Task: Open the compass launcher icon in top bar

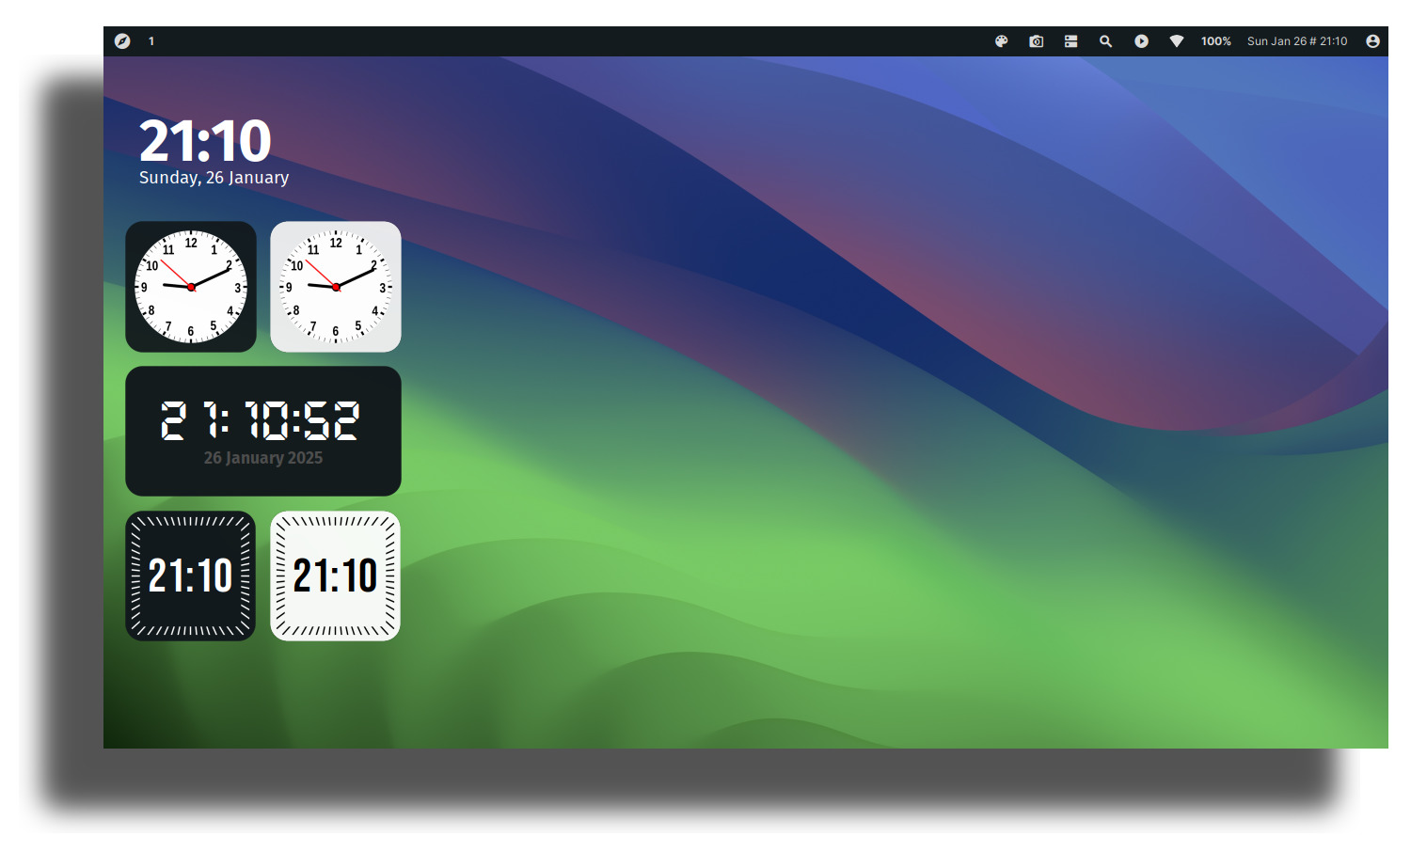Action: (x=122, y=41)
